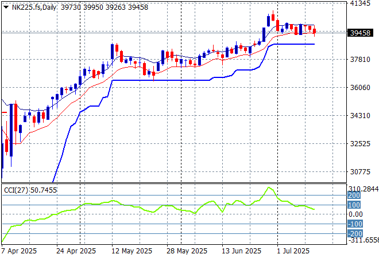Screen dimensions: 379x258
Task: Click the 41345 price axis label
Action: click(361, 3)
